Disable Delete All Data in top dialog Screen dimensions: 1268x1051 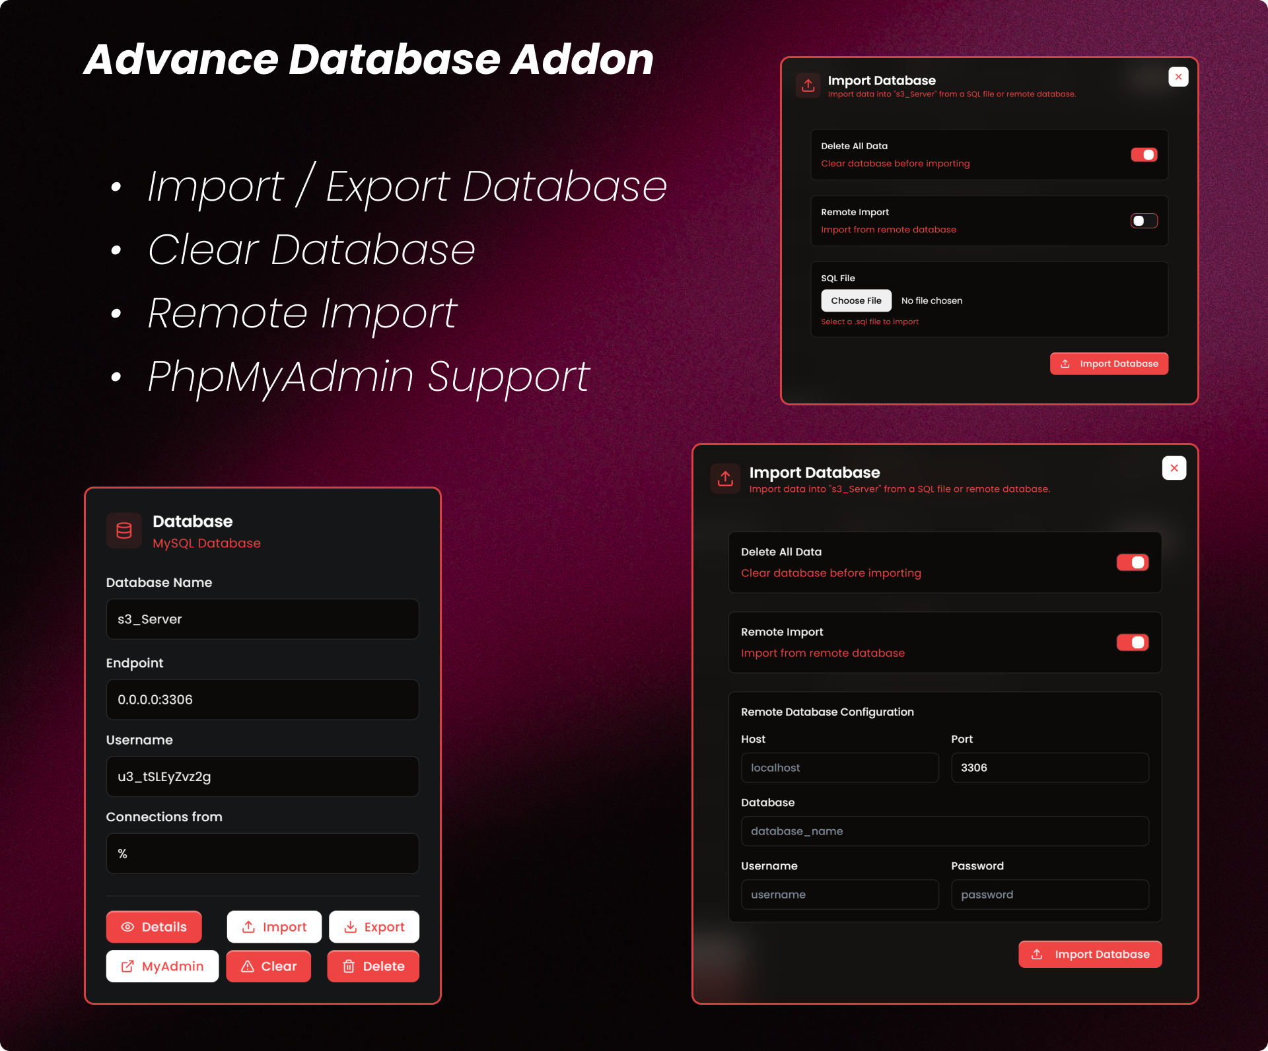1144,154
